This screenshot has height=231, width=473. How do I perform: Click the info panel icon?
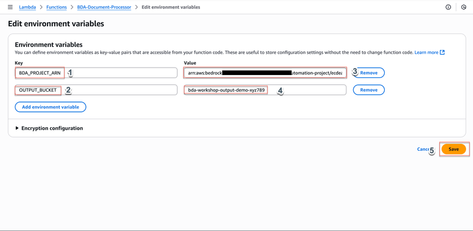448,7
